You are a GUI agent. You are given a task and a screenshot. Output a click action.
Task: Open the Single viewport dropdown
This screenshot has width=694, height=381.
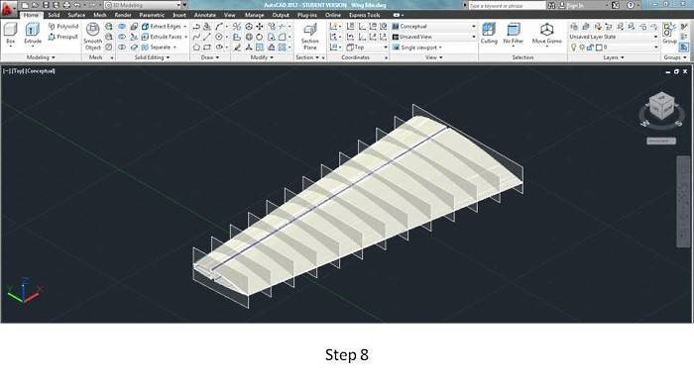[417, 48]
